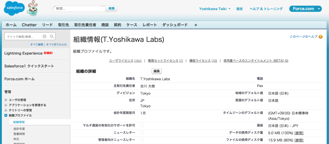Toggle ニュースレター checkbox
329x144 pixels.
[x=142, y=133]
